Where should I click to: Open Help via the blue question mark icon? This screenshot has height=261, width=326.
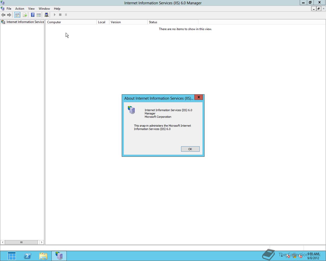pos(33,15)
